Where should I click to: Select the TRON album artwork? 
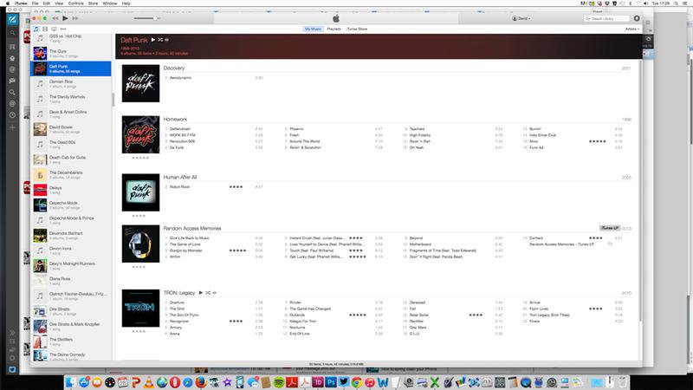(140, 309)
